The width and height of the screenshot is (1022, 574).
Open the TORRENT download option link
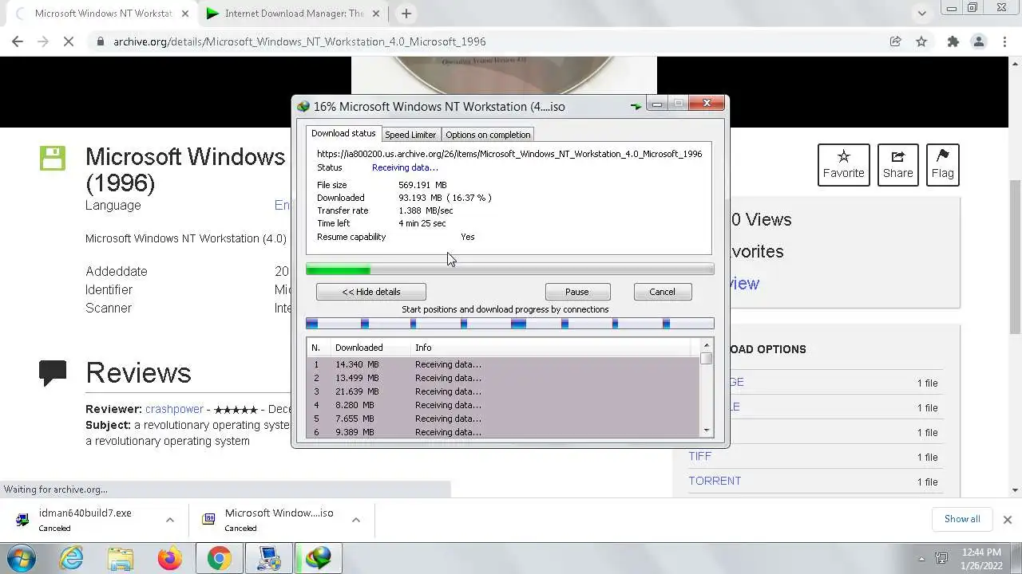click(x=715, y=481)
